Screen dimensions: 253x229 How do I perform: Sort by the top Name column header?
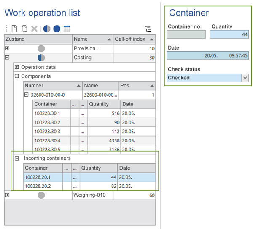coord(93,39)
